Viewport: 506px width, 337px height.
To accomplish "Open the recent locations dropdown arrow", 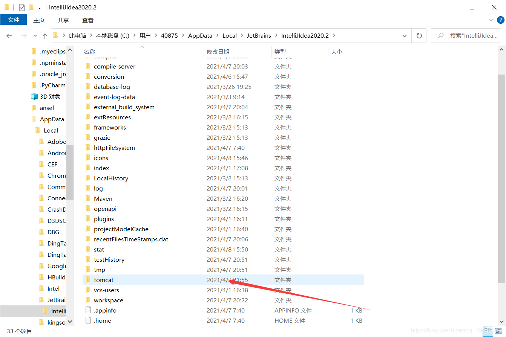I will click(35, 36).
